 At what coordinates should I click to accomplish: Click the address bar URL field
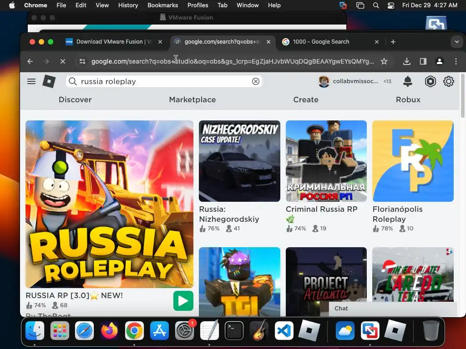(233, 61)
